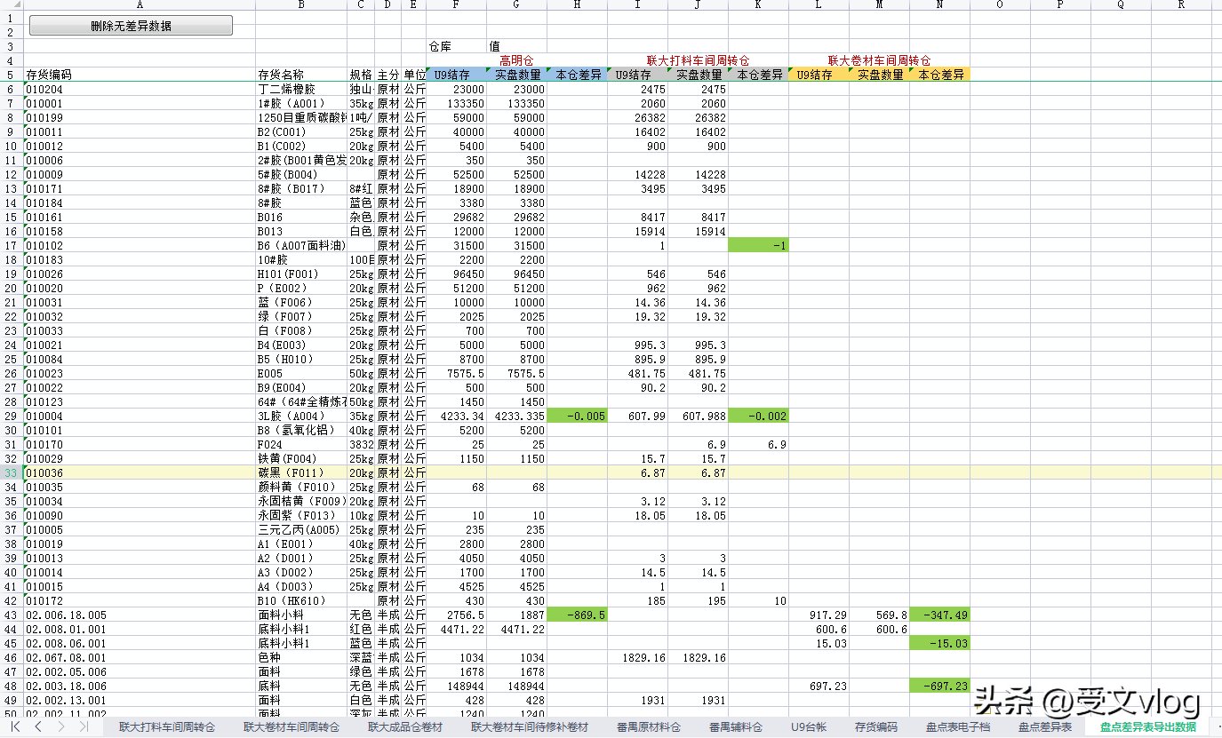Open the 联大卷材车间待修补卷材 sheet tab
This screenshot has width=1222, height=738.
[x=530, y=726]
